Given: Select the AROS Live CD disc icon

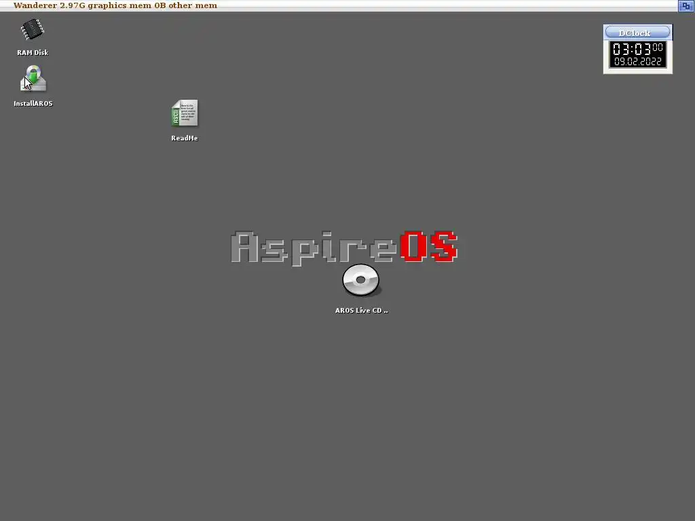Looking at the screenshot, I should point(361,280).
